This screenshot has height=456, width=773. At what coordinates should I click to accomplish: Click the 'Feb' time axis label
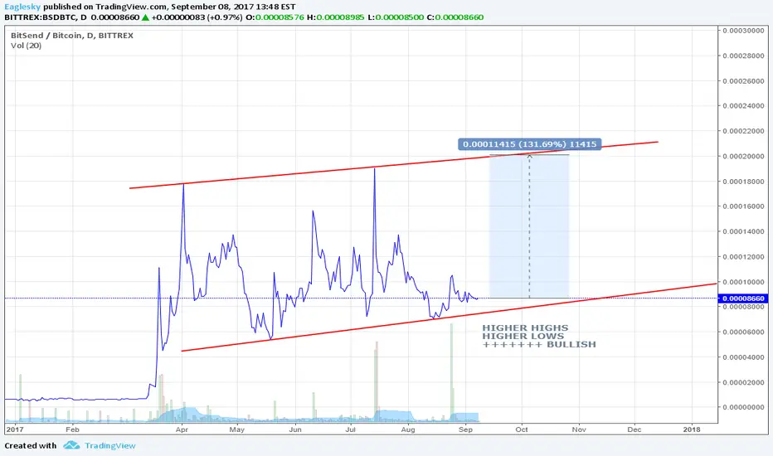point(72,429)
